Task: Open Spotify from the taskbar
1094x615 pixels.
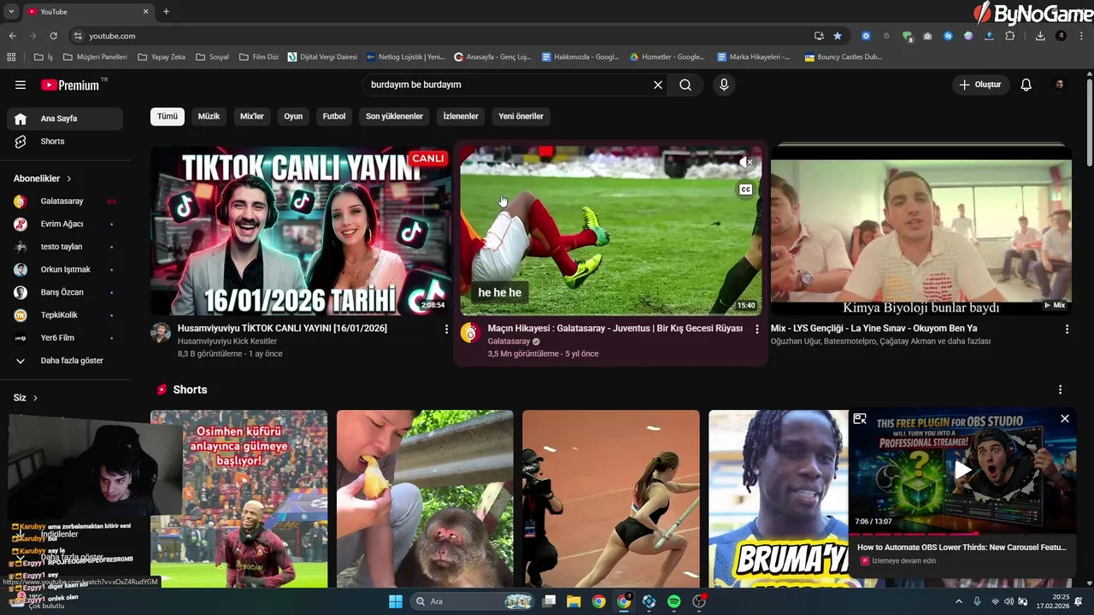Action: click(673, 601)
